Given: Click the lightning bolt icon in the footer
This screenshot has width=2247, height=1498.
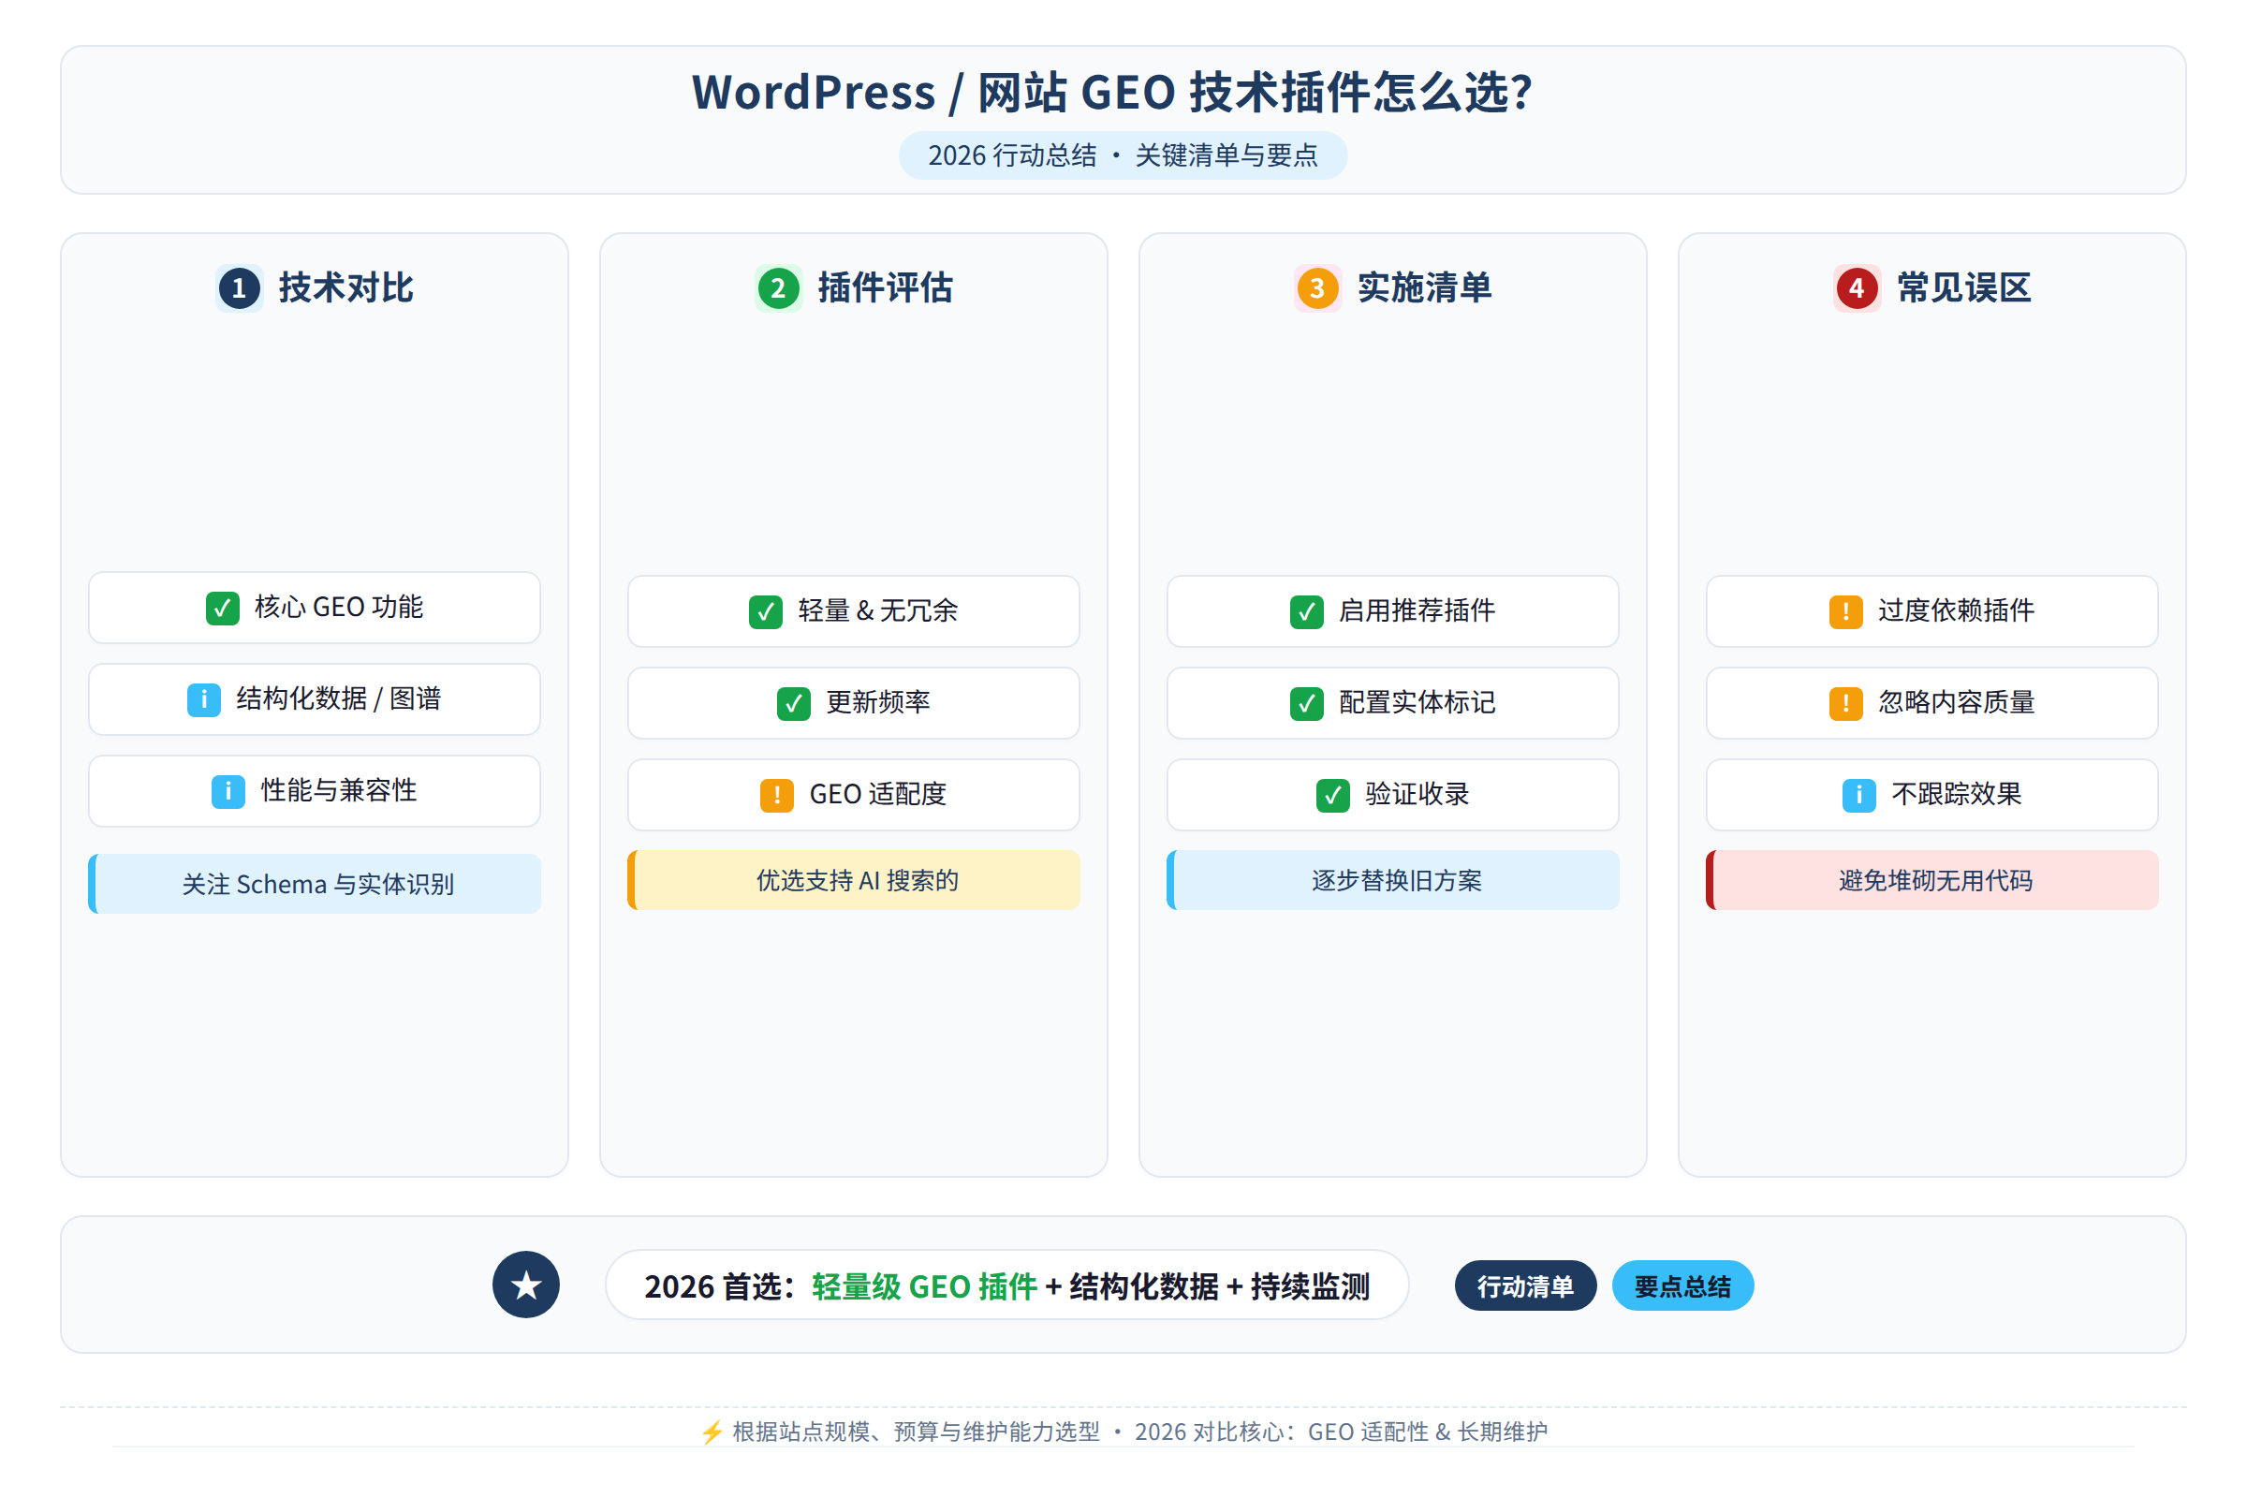Looking at the screenshot, I should pos(712,1432).
